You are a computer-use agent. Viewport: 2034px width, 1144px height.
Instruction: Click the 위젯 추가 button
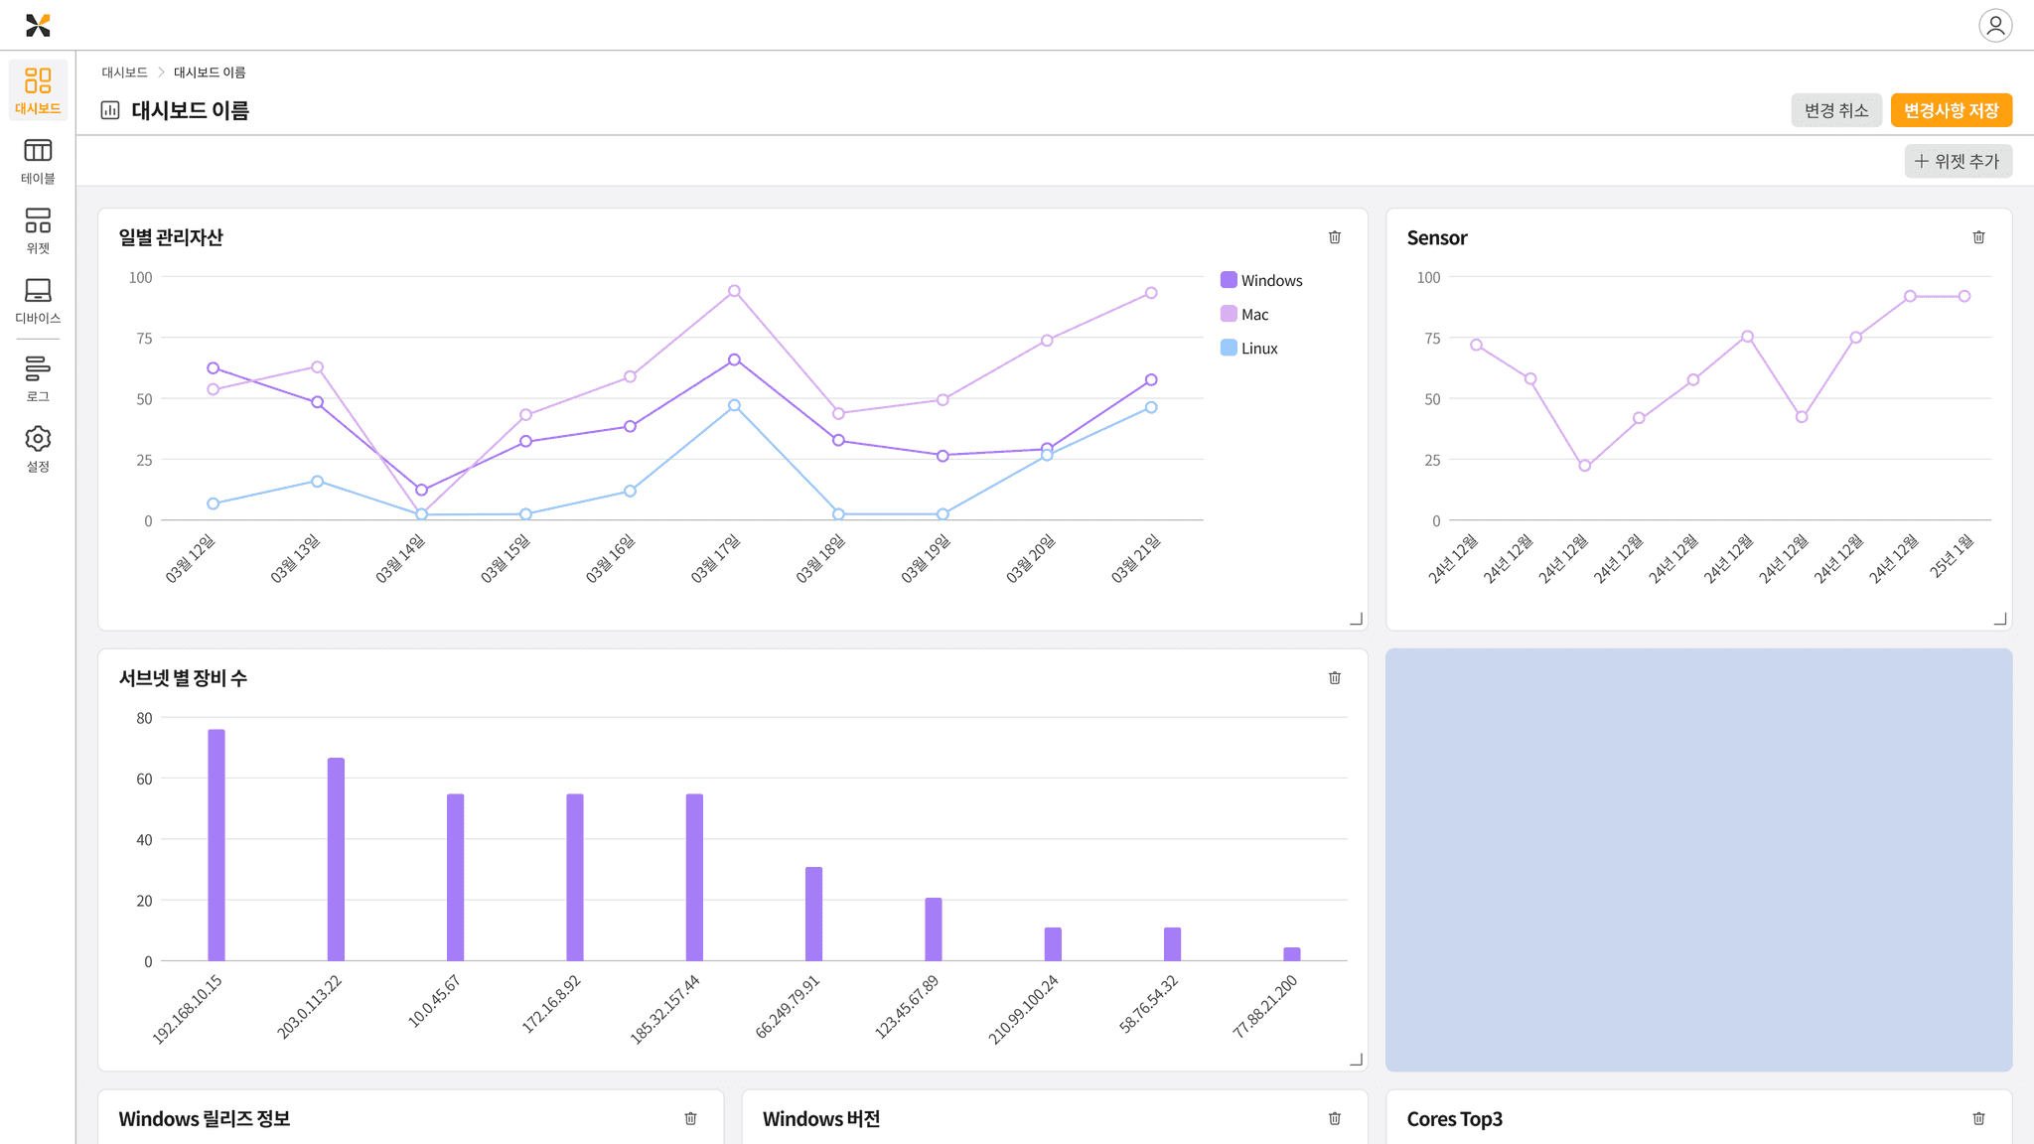[x=1958, y=161]
